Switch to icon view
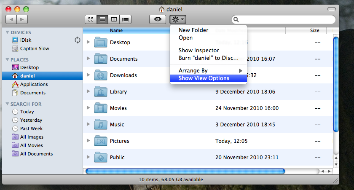 (91, 19)
